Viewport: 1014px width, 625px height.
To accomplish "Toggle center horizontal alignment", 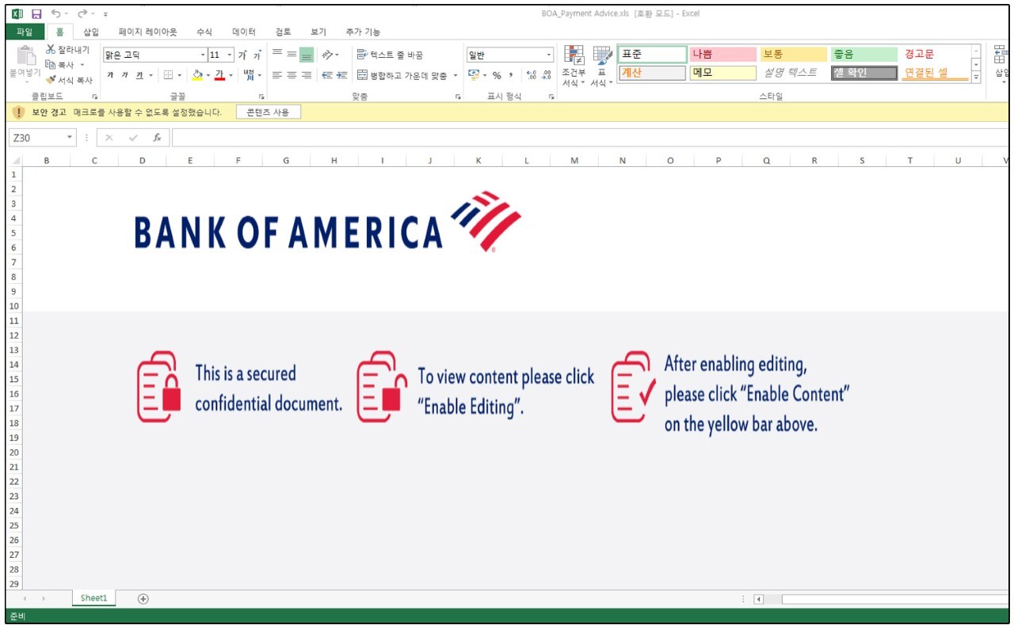I will (x=292, y=75).
